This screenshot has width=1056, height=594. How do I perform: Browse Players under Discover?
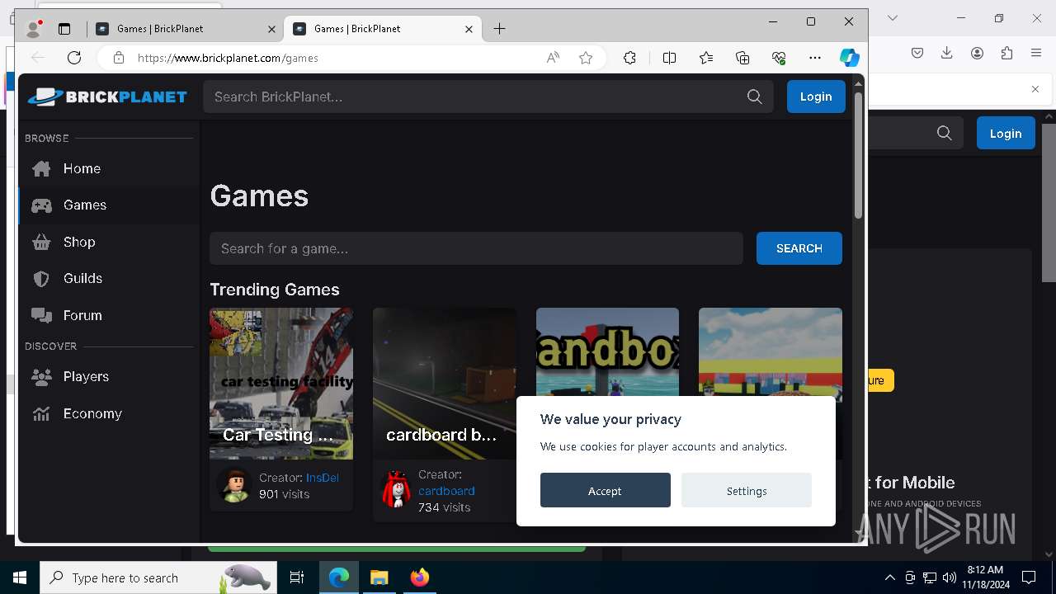[108, 376]
